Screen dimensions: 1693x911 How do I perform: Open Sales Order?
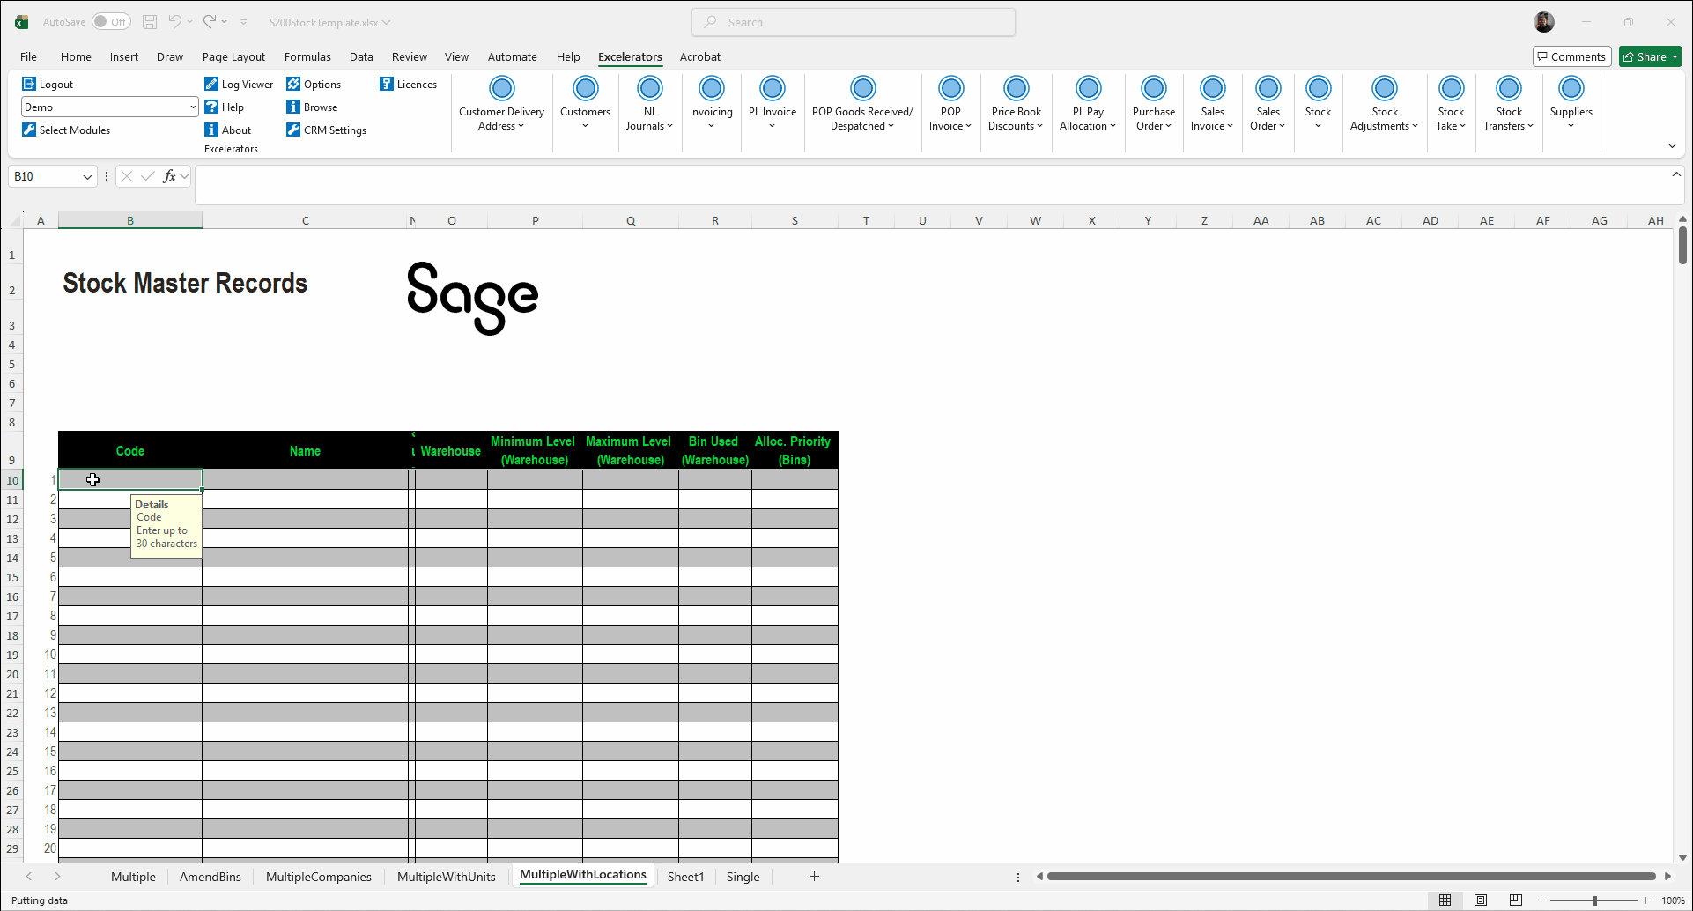pyautogui.click(x=1268, y=104)
